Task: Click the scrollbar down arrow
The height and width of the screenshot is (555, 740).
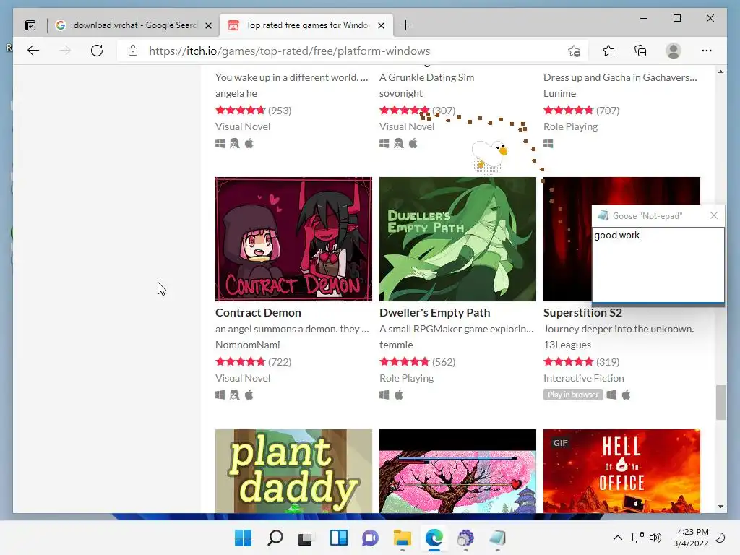Action: 720,507
